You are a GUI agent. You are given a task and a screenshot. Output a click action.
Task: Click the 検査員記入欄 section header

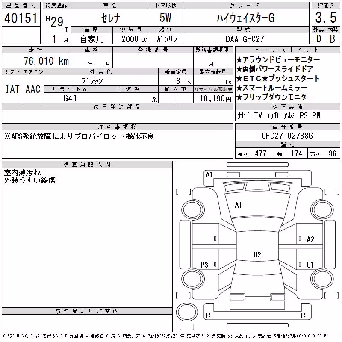[x=87, y=165]
